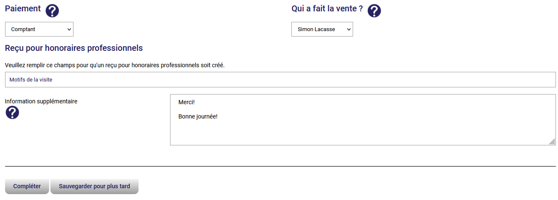Click the "Veuillez remplir ce champs" instruction text
Viewport: 558px width, 200px height.
115,66
